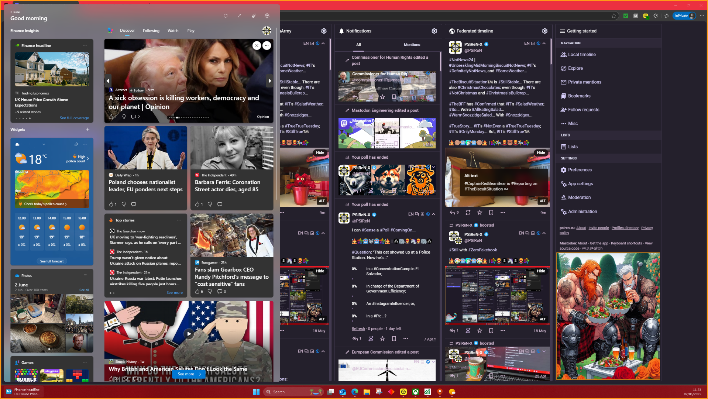The image size is (708, 399).
Task: Go to next featured story slide
Action: click(269, 81)
